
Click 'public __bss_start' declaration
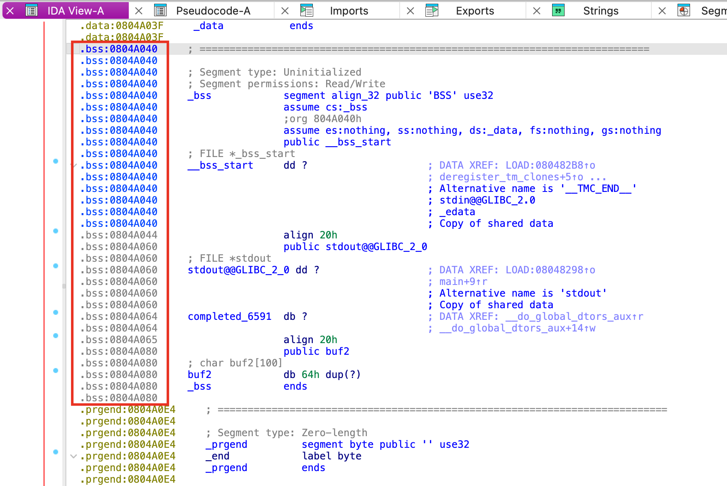click(337, 142)
